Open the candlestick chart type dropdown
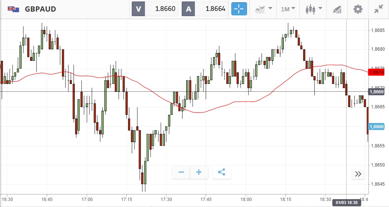The height and width of the screenshot is (207, 389). coord(314,9)
